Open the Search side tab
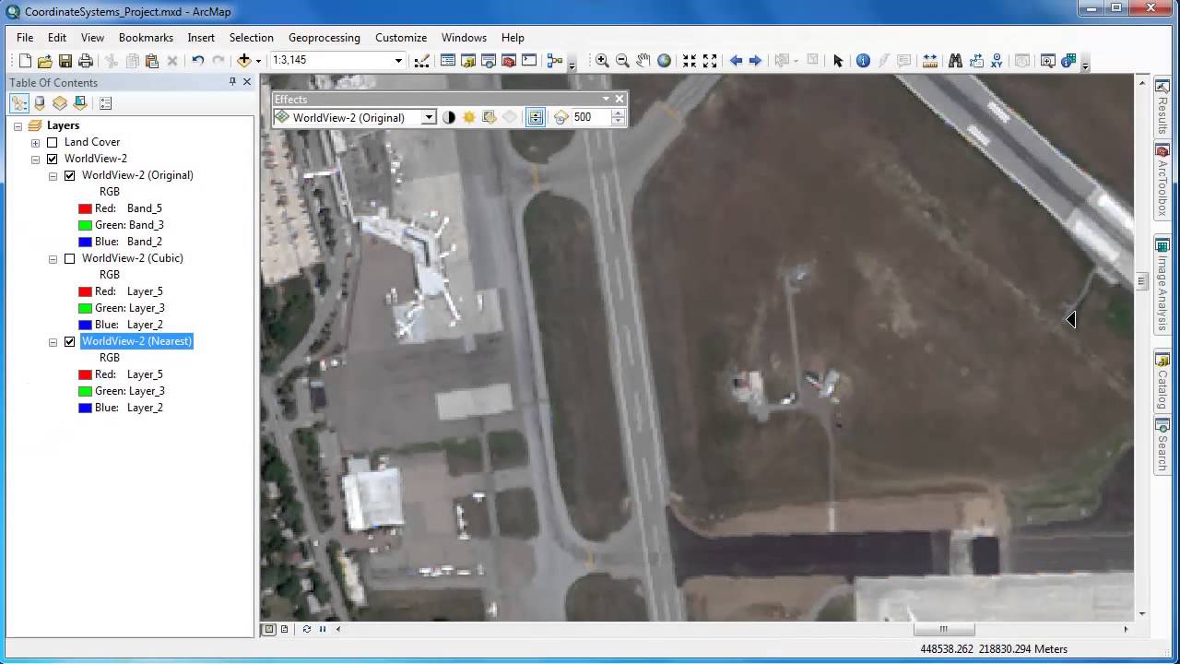 1162,445
